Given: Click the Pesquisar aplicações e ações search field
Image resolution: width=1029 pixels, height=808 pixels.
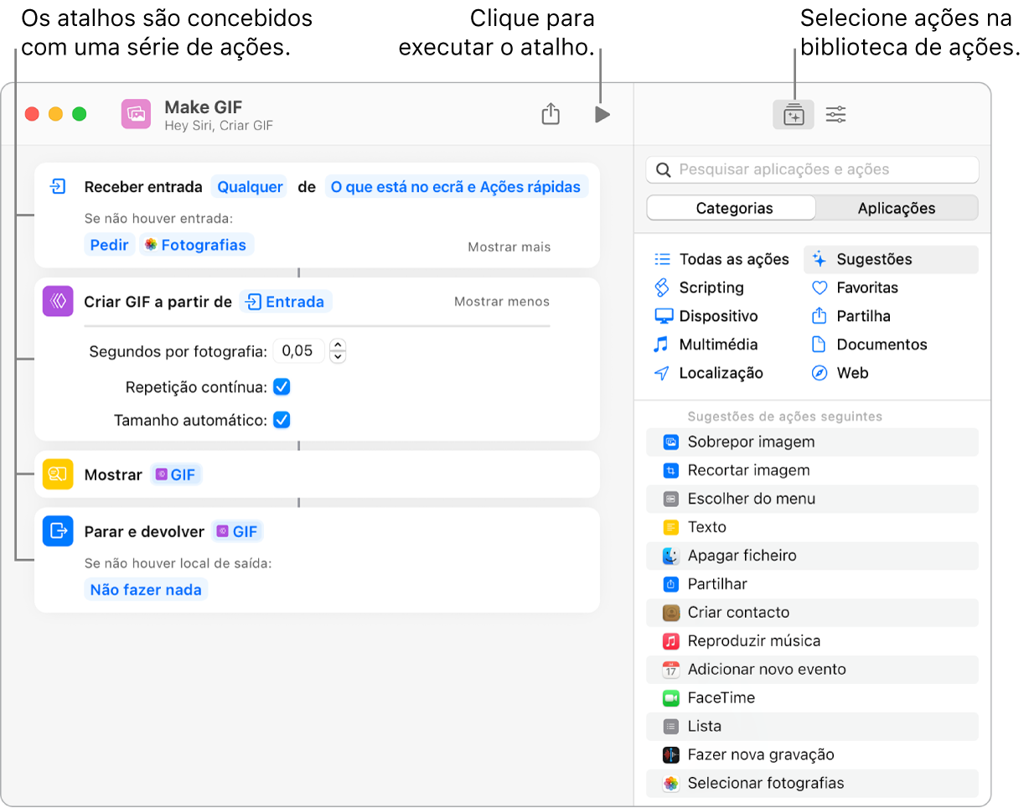Looking at the screenshot, I should point(812,169).
